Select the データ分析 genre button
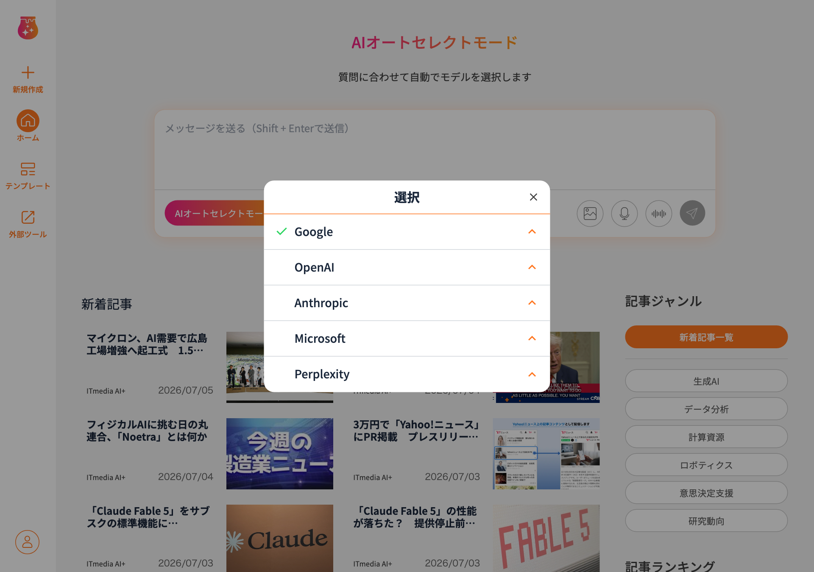This screenshot has height=572, width=814. [x=706, y=409]
